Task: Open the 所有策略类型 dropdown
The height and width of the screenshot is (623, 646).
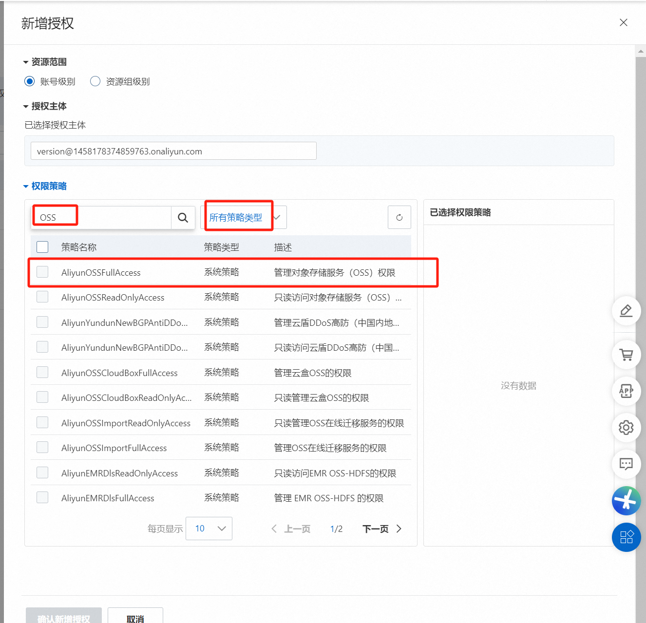Action: coord(244,217)
